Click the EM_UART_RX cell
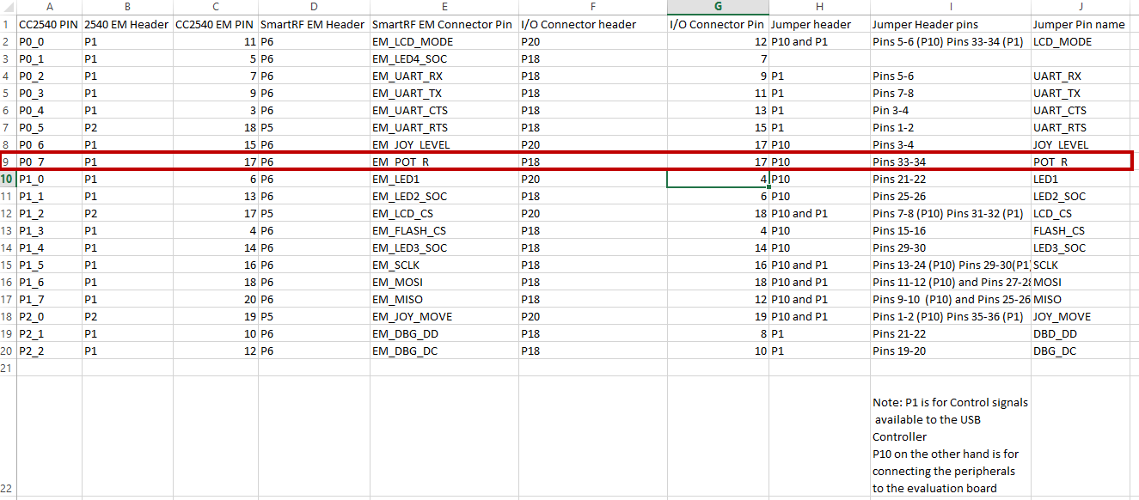 pyautogui.click(x=444, y=76)
